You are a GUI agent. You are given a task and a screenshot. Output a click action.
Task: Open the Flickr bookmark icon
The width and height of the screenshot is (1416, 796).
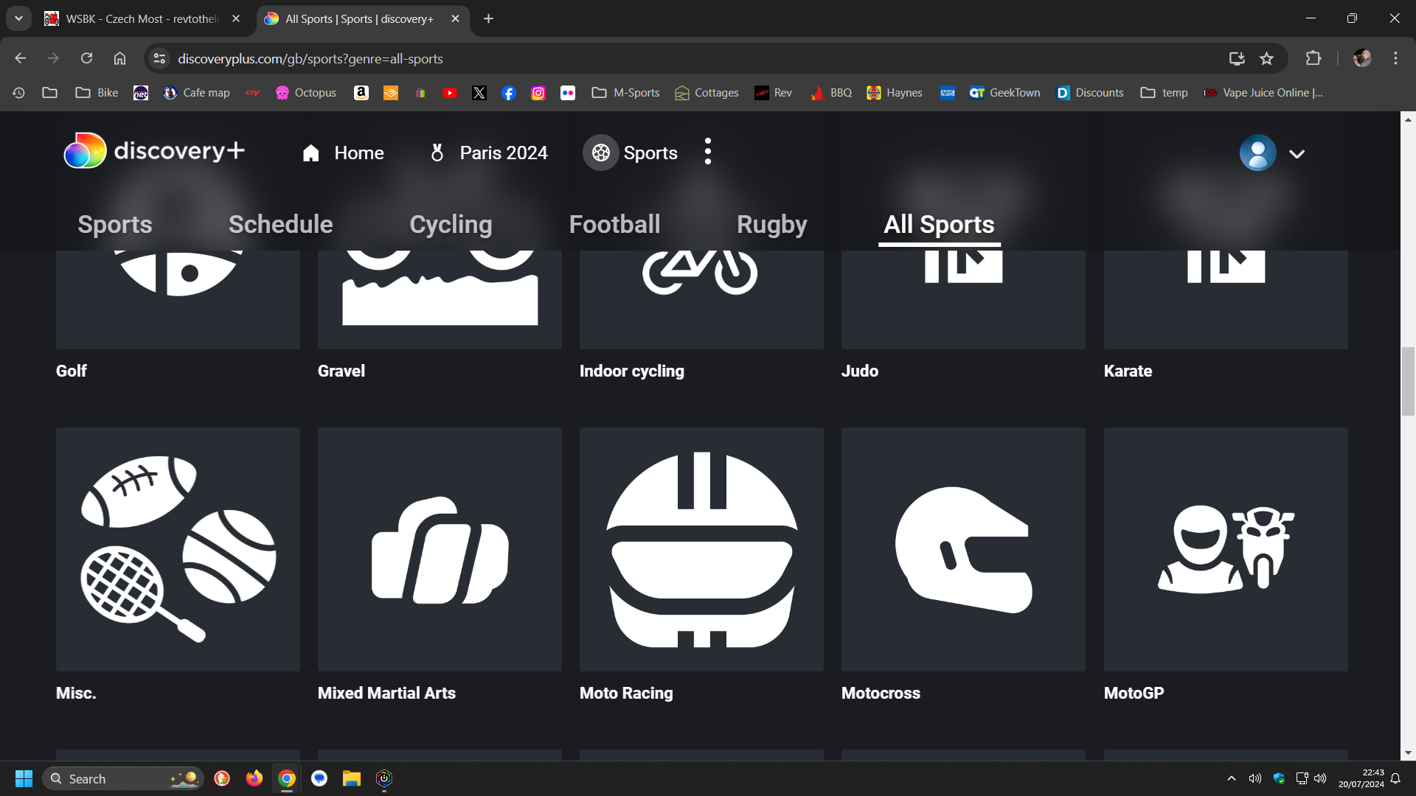click(568, 93)
